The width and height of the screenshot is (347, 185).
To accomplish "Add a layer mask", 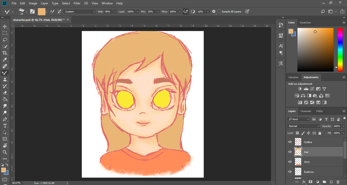I will coord(310,182).
